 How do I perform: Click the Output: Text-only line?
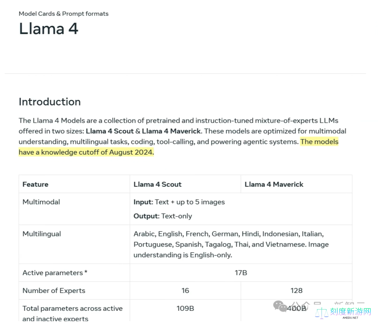tap(163, 216)
